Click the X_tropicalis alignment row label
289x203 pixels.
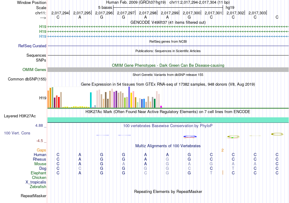coord(36,182)
